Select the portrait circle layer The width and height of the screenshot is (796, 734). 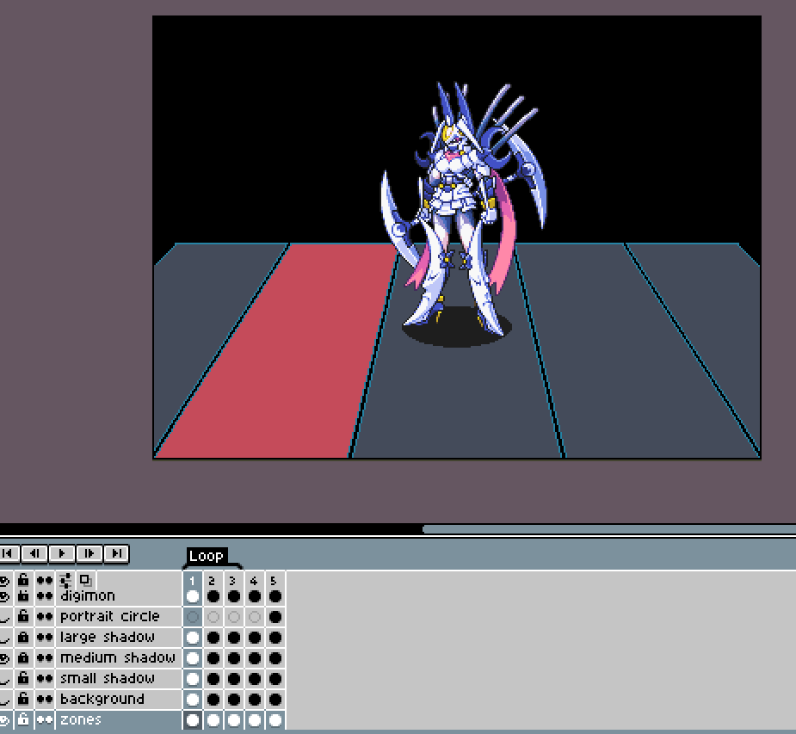coord(118,617)
